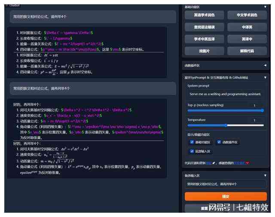
Task: Expand the 函数插件区 panel arrow
Action: tap(265, 65)
